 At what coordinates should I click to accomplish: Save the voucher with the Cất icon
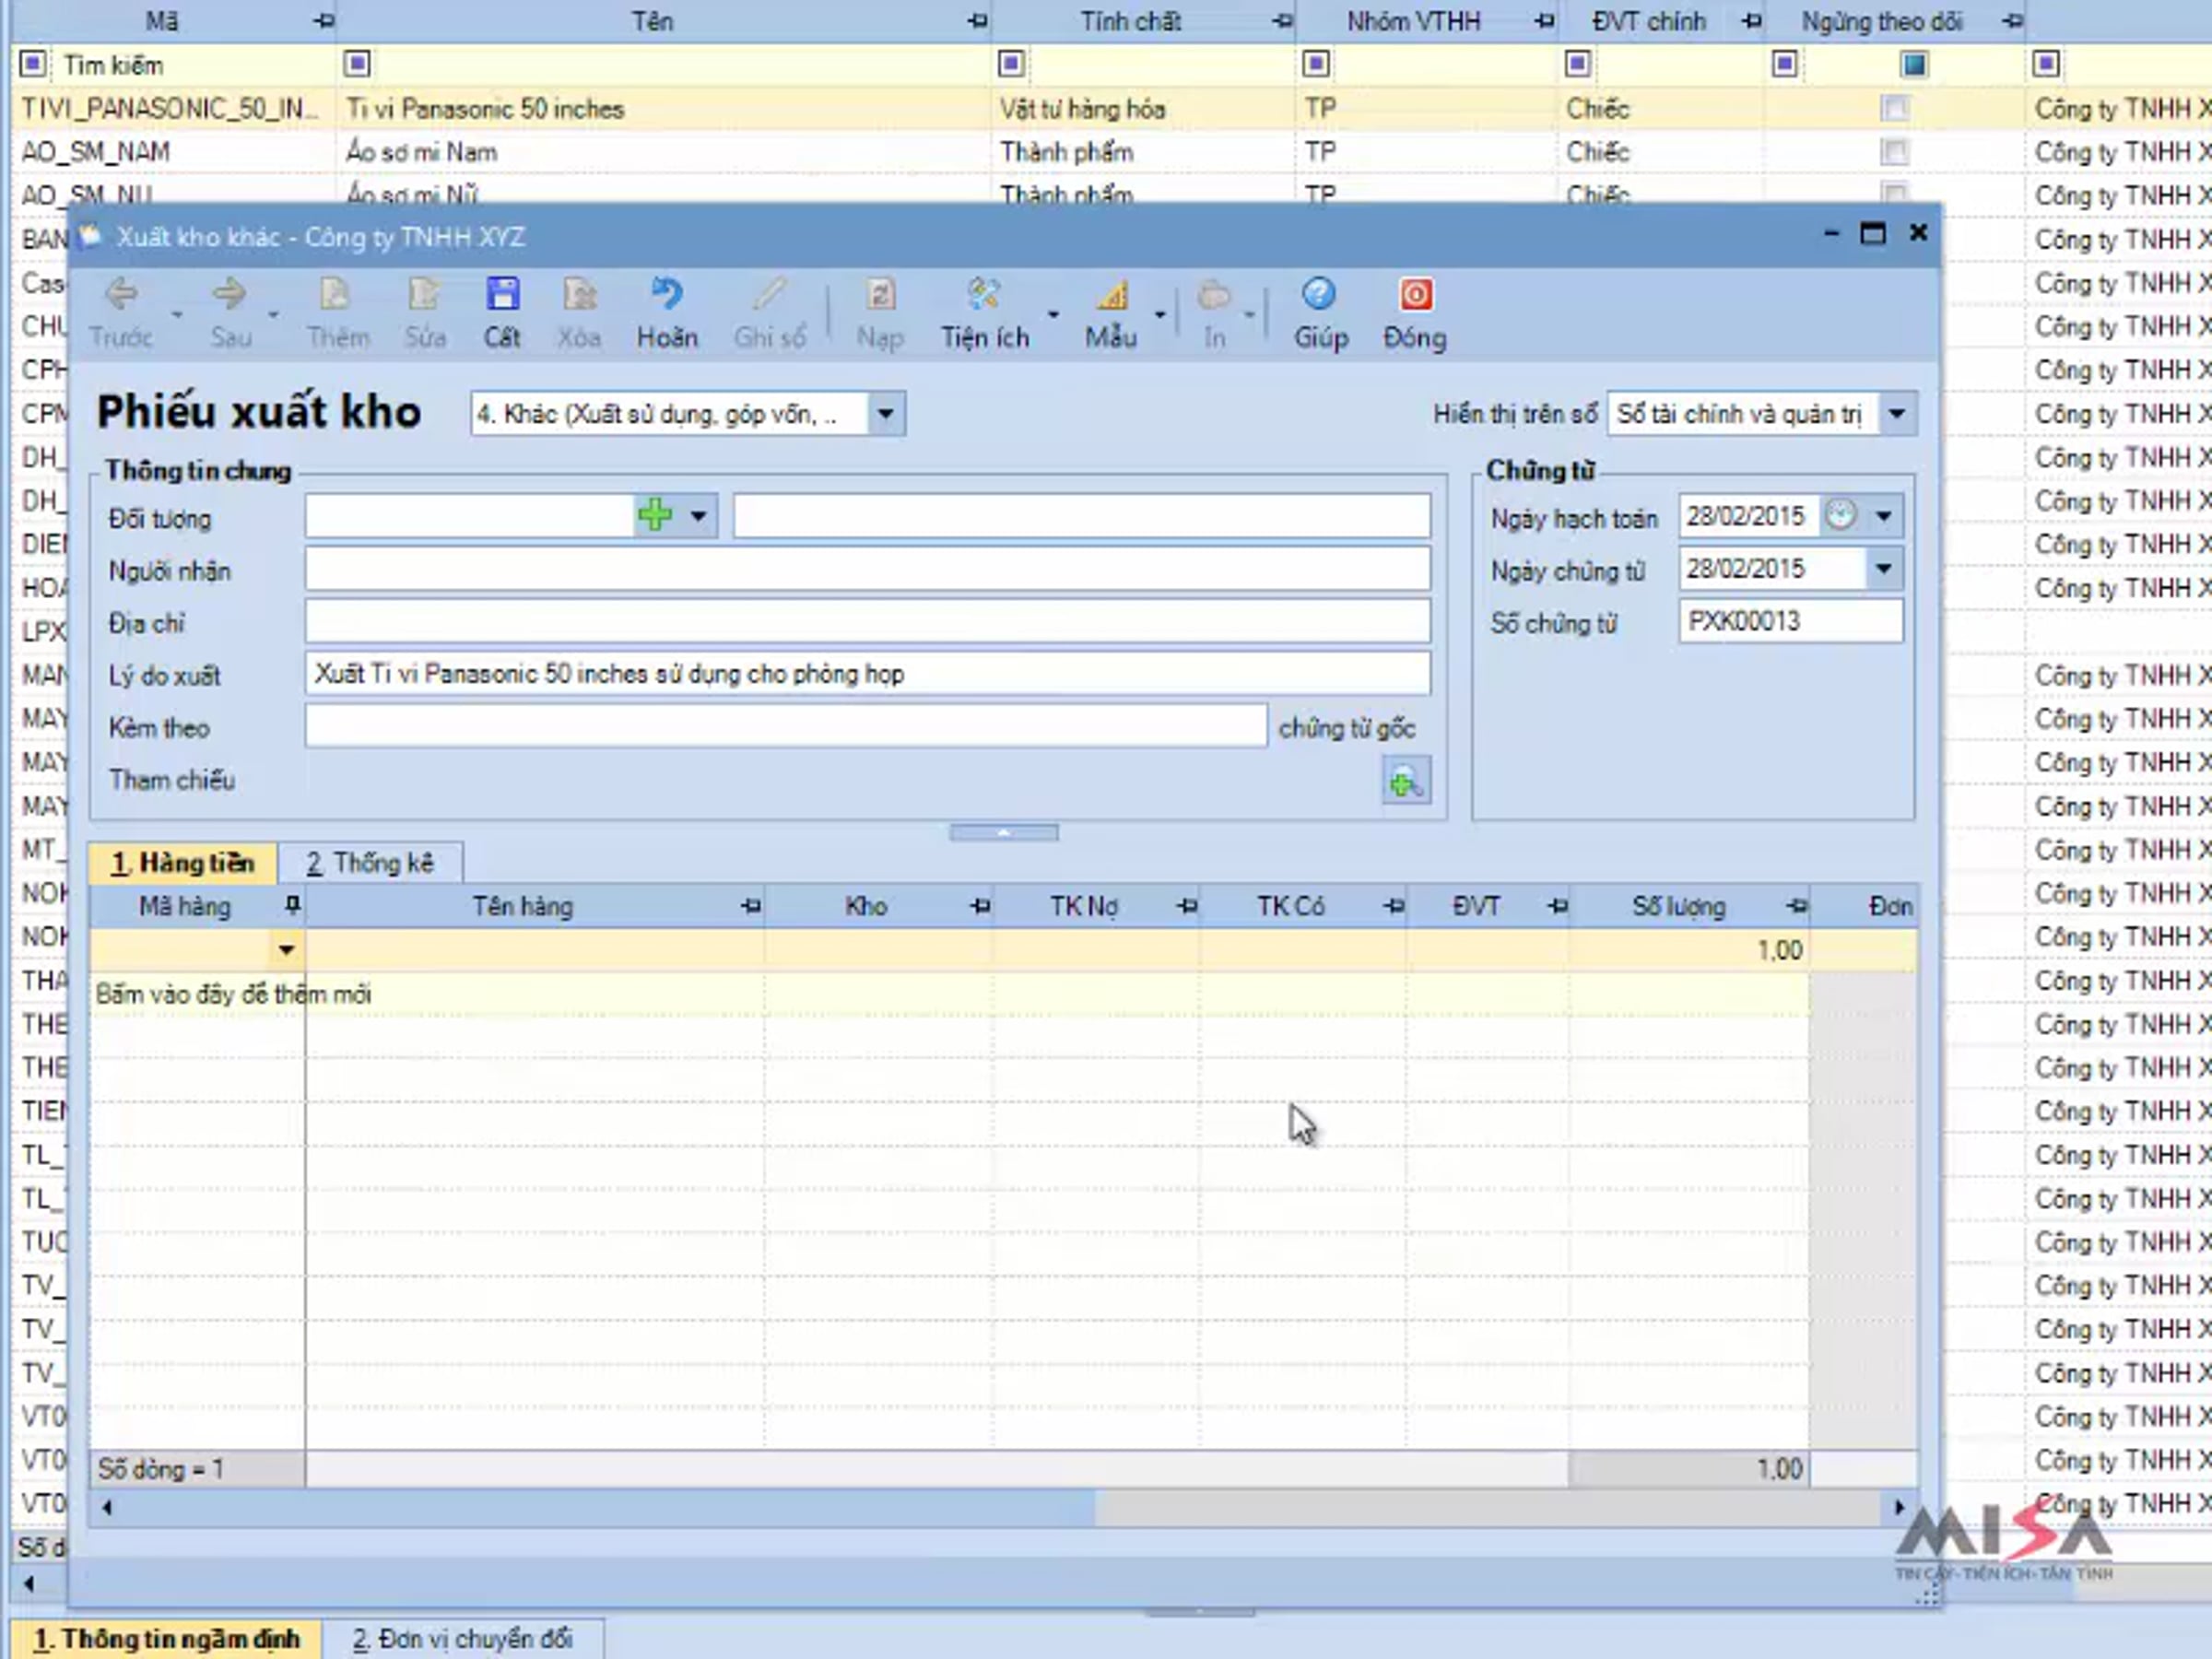(x=502, y=295)
